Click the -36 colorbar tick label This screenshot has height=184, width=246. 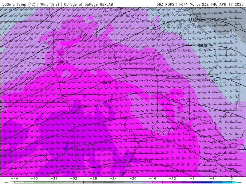(54, 178)
